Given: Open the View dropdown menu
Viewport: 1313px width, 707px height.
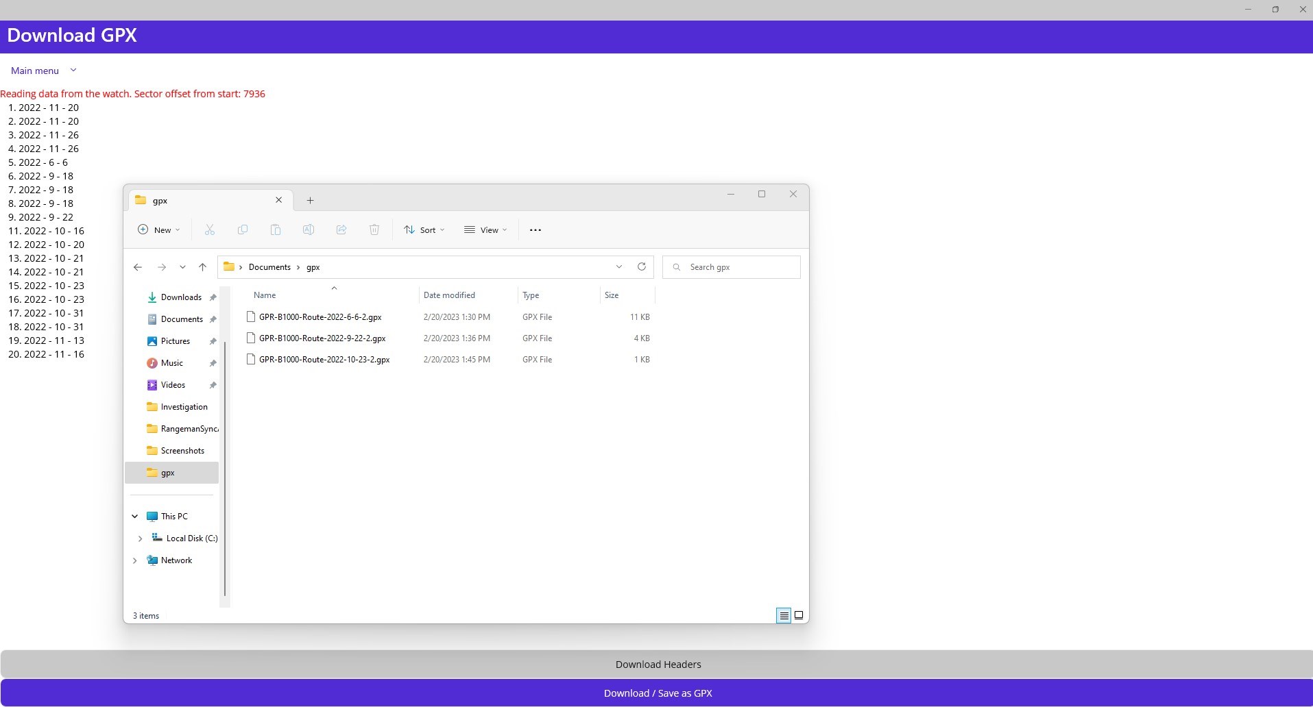Looking at the screenshot, I should (x=485, y=230).
